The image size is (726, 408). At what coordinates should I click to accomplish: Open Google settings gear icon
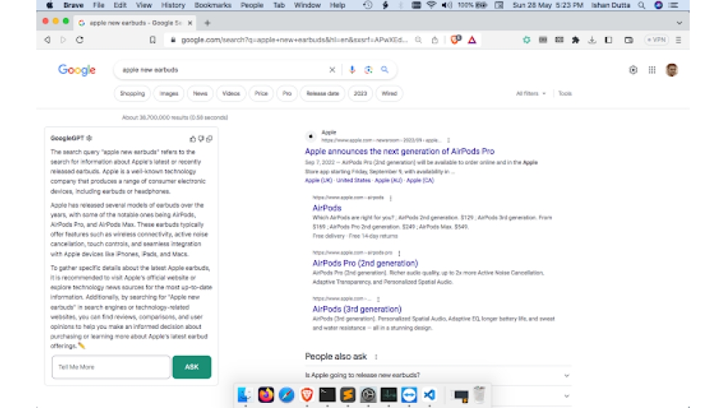[x=633, y=70]
